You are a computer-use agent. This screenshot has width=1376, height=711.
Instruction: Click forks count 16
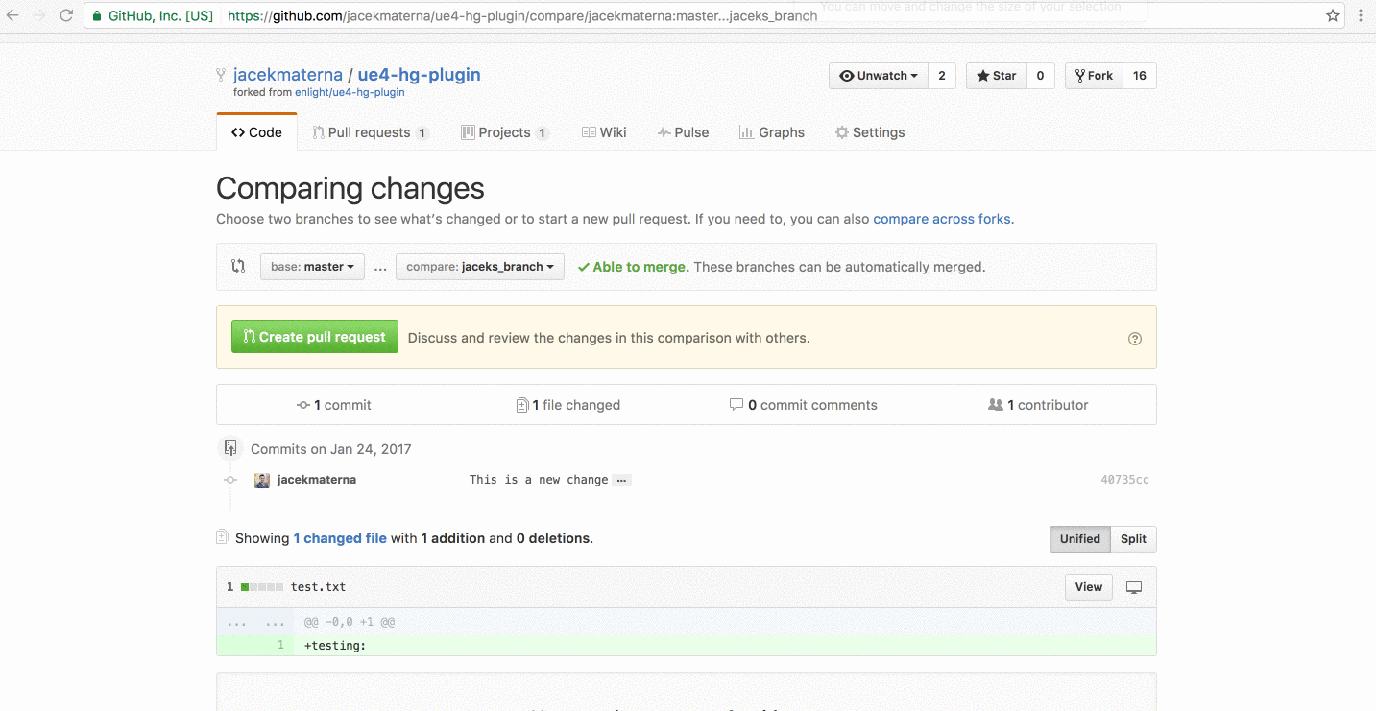[x=1140, y=76]
